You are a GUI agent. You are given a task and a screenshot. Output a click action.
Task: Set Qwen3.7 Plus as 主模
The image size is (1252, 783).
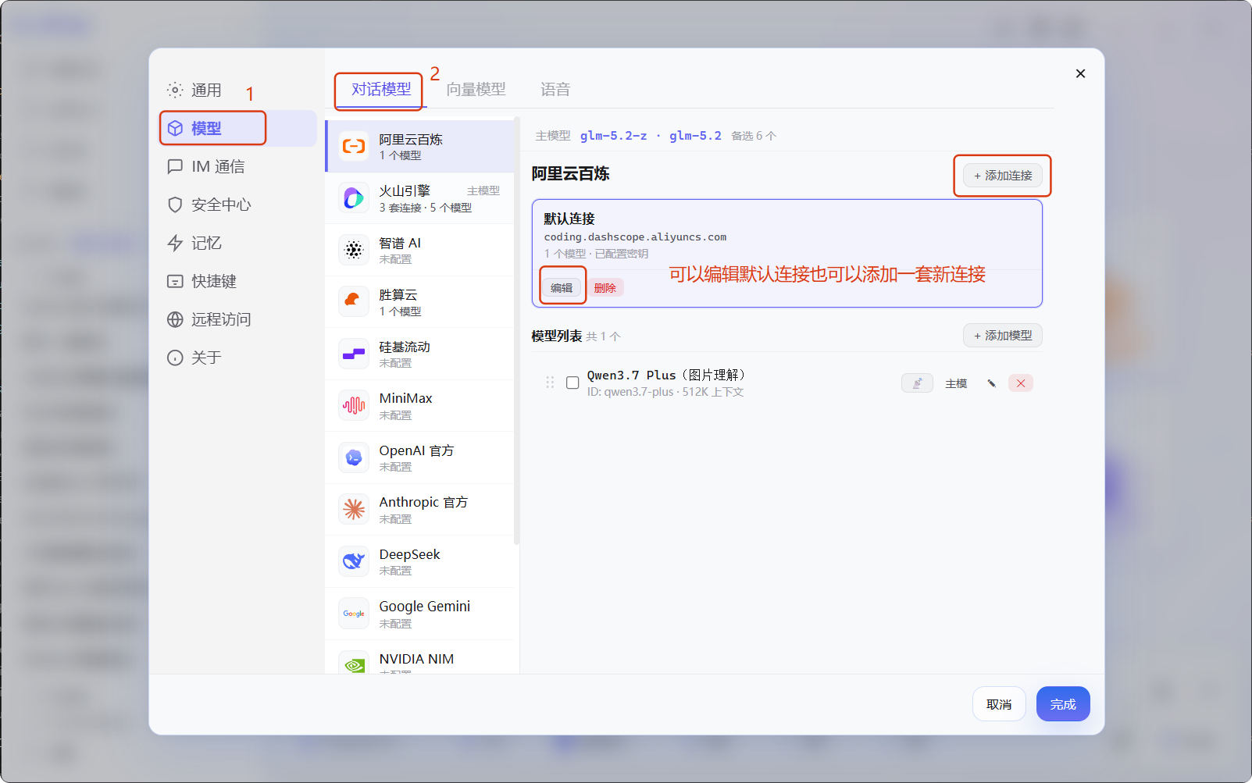[956, 383]
